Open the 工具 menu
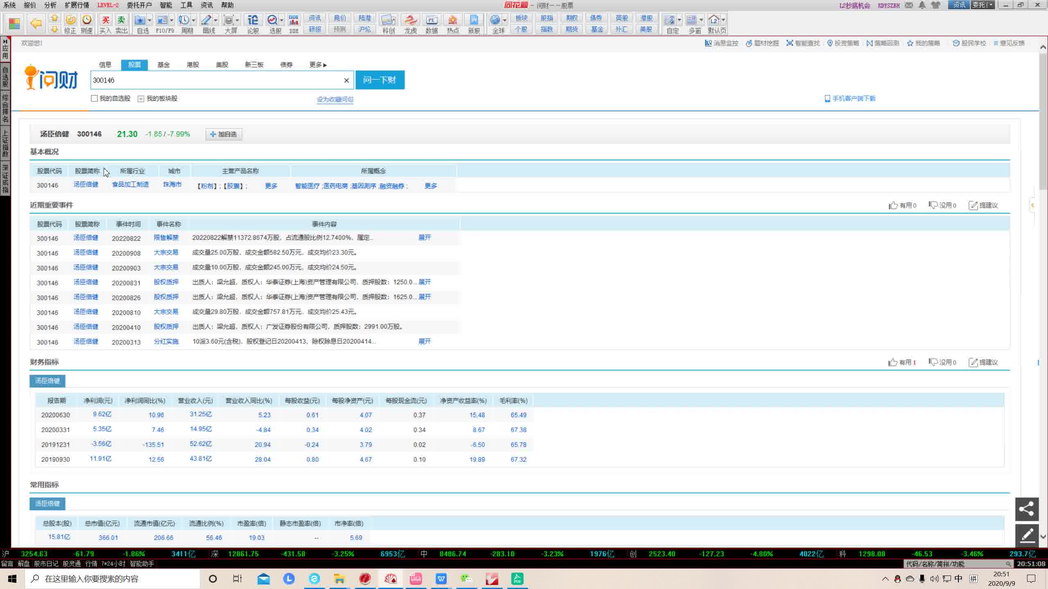 [x=186, y=5]
